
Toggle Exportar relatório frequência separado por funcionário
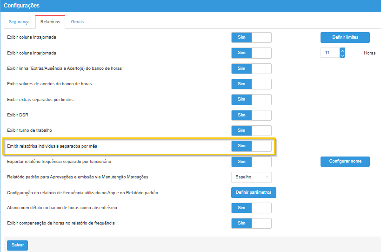[251, 162]
